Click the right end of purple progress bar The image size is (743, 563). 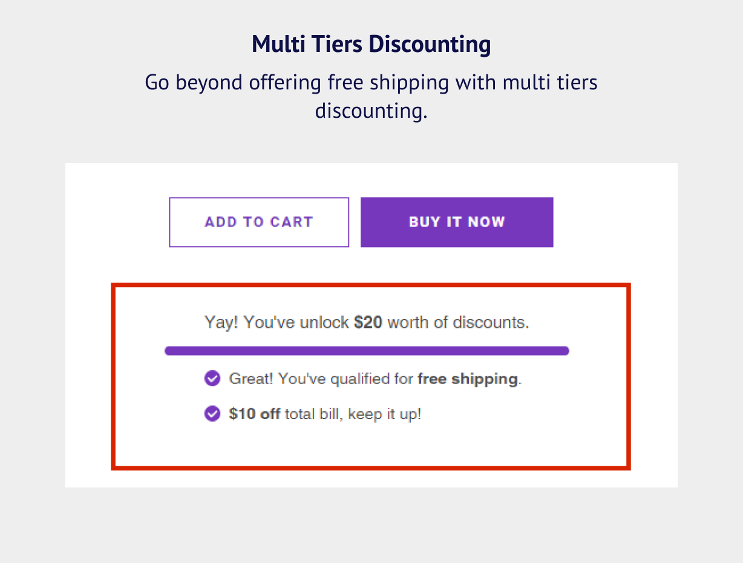[x=564, y=351]
